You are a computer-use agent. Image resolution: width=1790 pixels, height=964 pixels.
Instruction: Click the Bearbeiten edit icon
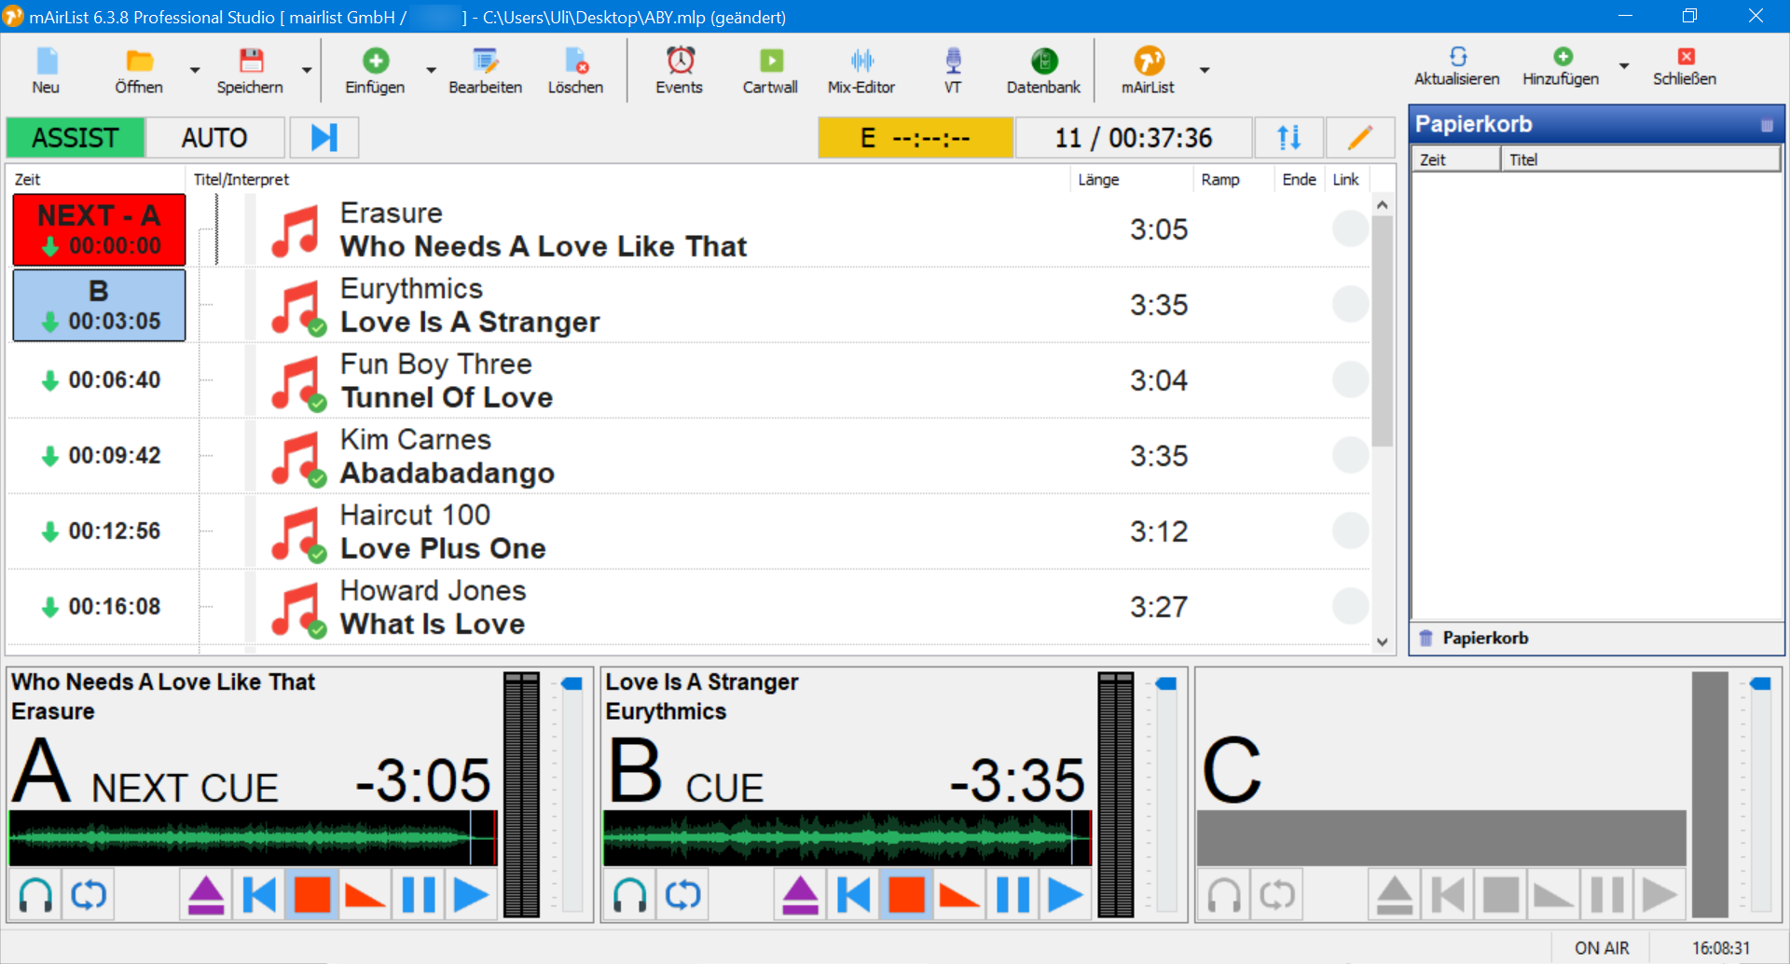click(485, 71)
